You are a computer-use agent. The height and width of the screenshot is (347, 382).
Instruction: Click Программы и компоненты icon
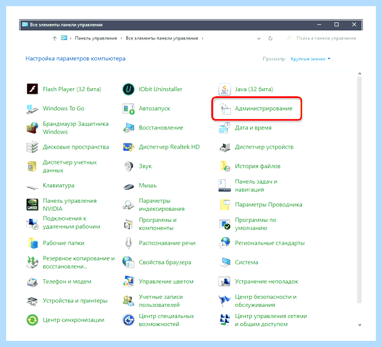pos(128,224)
